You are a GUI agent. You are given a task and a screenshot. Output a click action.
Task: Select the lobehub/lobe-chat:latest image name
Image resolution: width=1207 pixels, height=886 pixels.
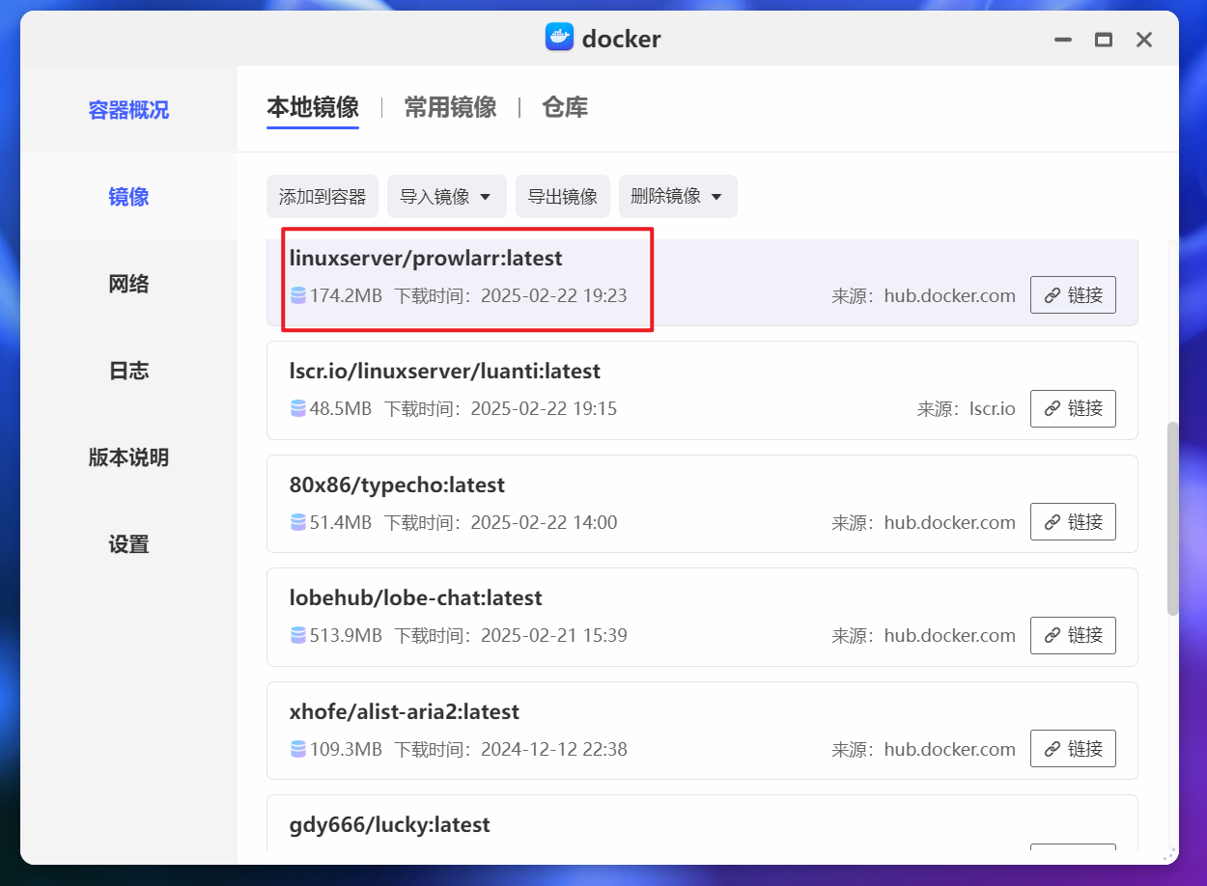point(416,598)
